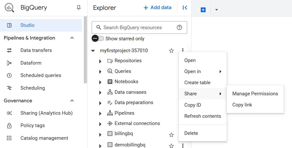
Task: Open the dropdown arrow beside new query tab
Action: [217, 10]
